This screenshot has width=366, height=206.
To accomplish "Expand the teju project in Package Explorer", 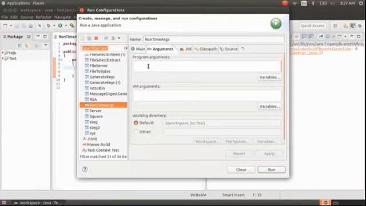I will pyautogui.click(x=3, y=53).
